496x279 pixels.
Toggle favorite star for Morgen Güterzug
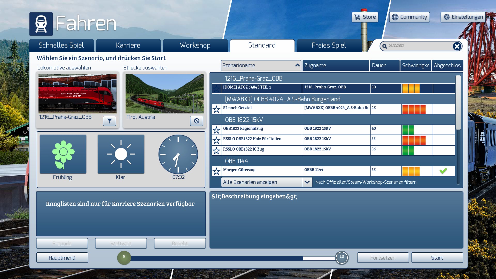click(216, 171)
